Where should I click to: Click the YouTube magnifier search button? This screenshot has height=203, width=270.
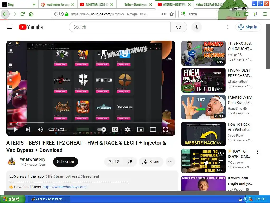coord(179,27)
